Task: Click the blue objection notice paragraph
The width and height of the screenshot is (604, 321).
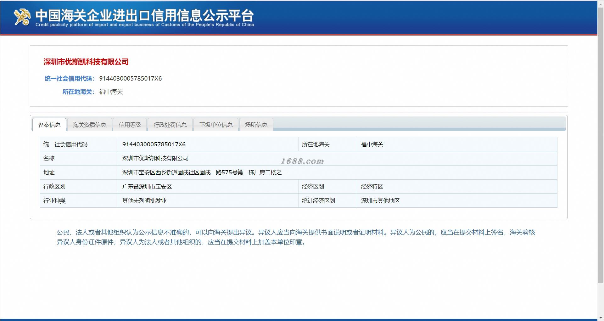Action: pos(296,237)
